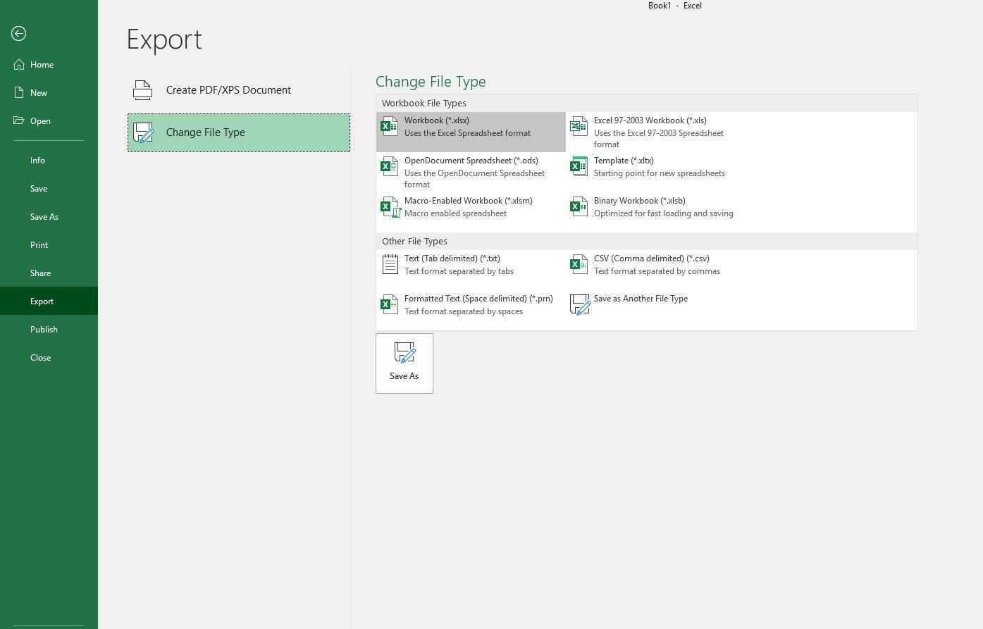Click 'Uses the OpenDocument Spreadsheet format' description
983x629 pixels.
(474, 179)
